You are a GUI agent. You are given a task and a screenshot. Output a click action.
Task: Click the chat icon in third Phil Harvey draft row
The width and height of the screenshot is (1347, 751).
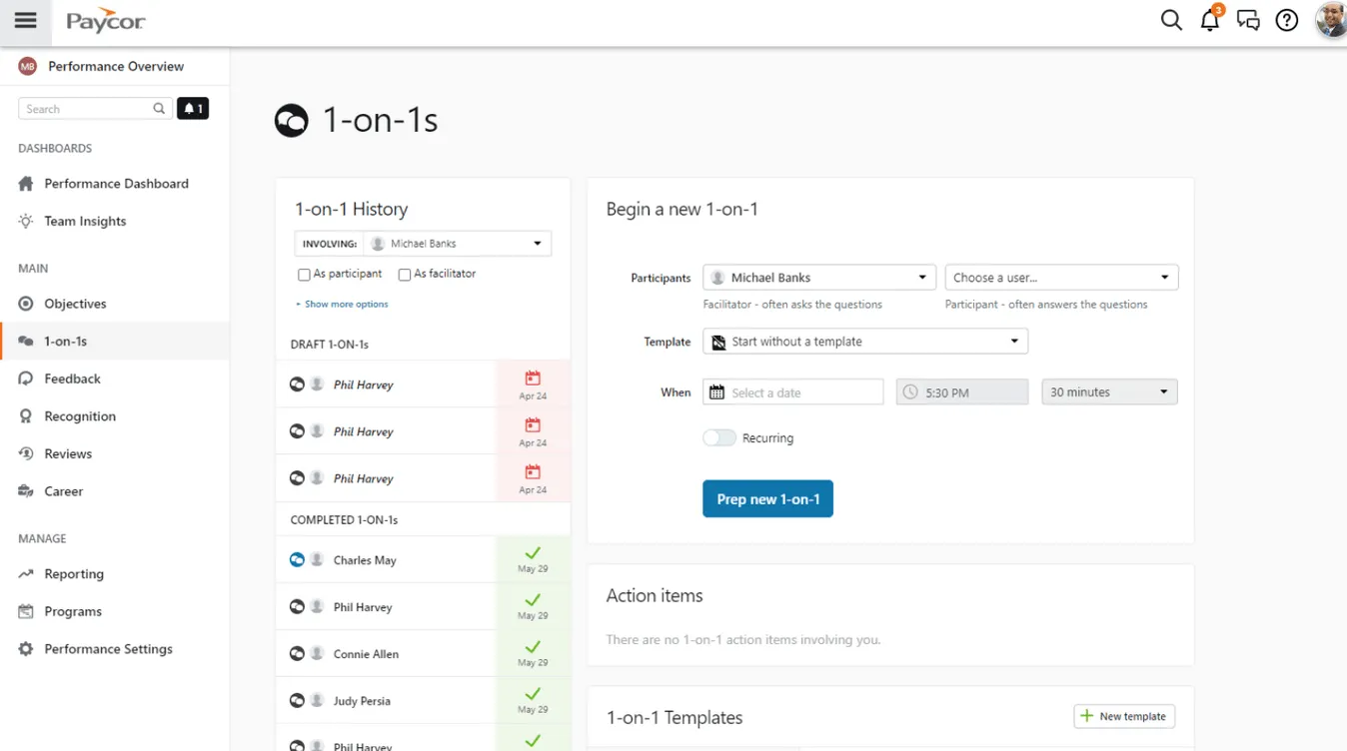tap(297, 478)
